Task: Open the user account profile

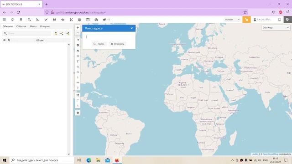Action: (263, 20)
